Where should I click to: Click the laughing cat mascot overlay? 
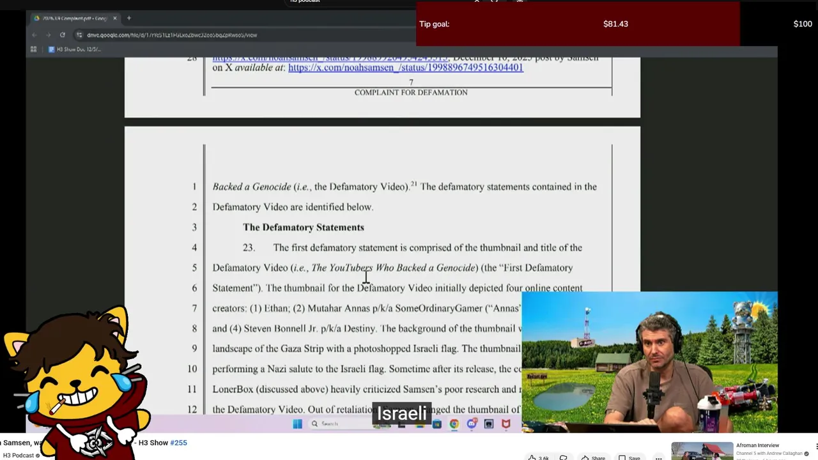coord(77,383)
